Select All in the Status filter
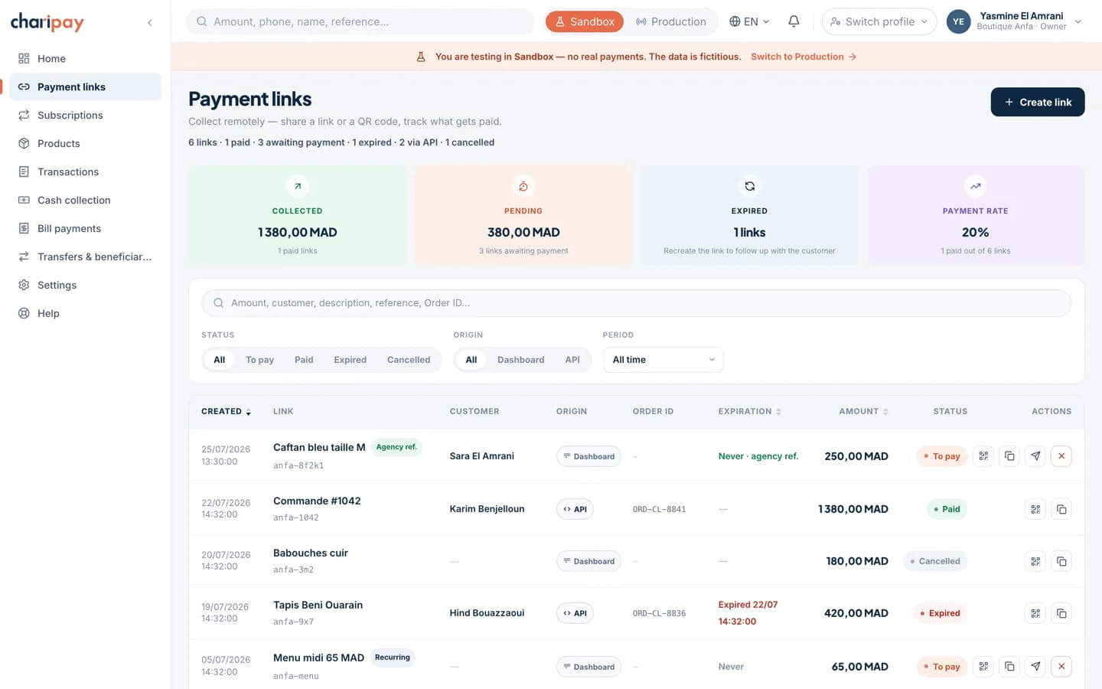 pos(219,360)
